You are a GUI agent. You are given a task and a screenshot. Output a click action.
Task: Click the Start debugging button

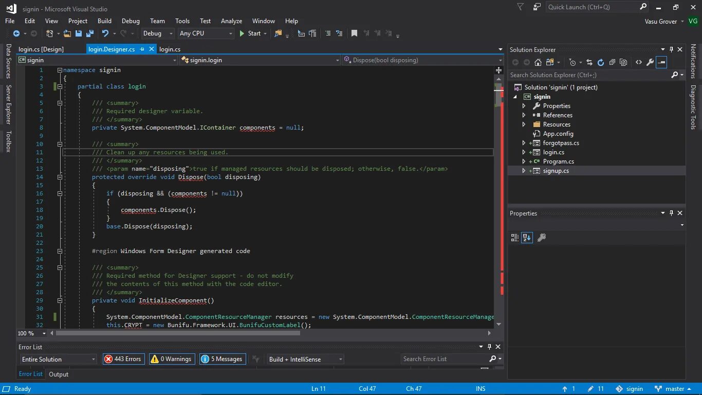coord(250,33)
